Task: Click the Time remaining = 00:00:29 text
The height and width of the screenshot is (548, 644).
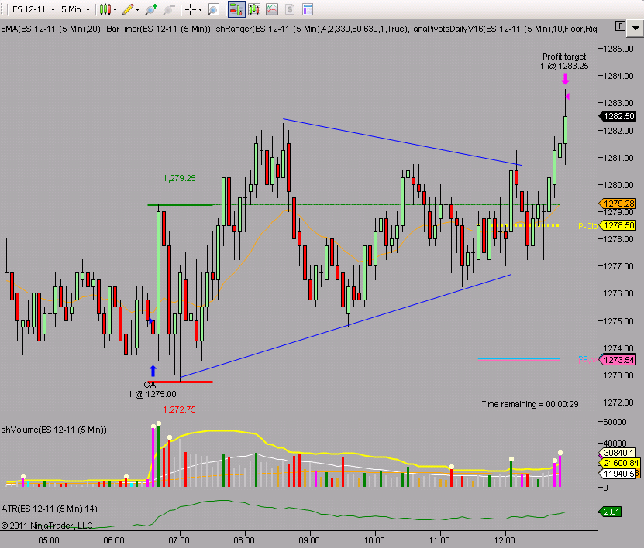Action: coord(530,404)
